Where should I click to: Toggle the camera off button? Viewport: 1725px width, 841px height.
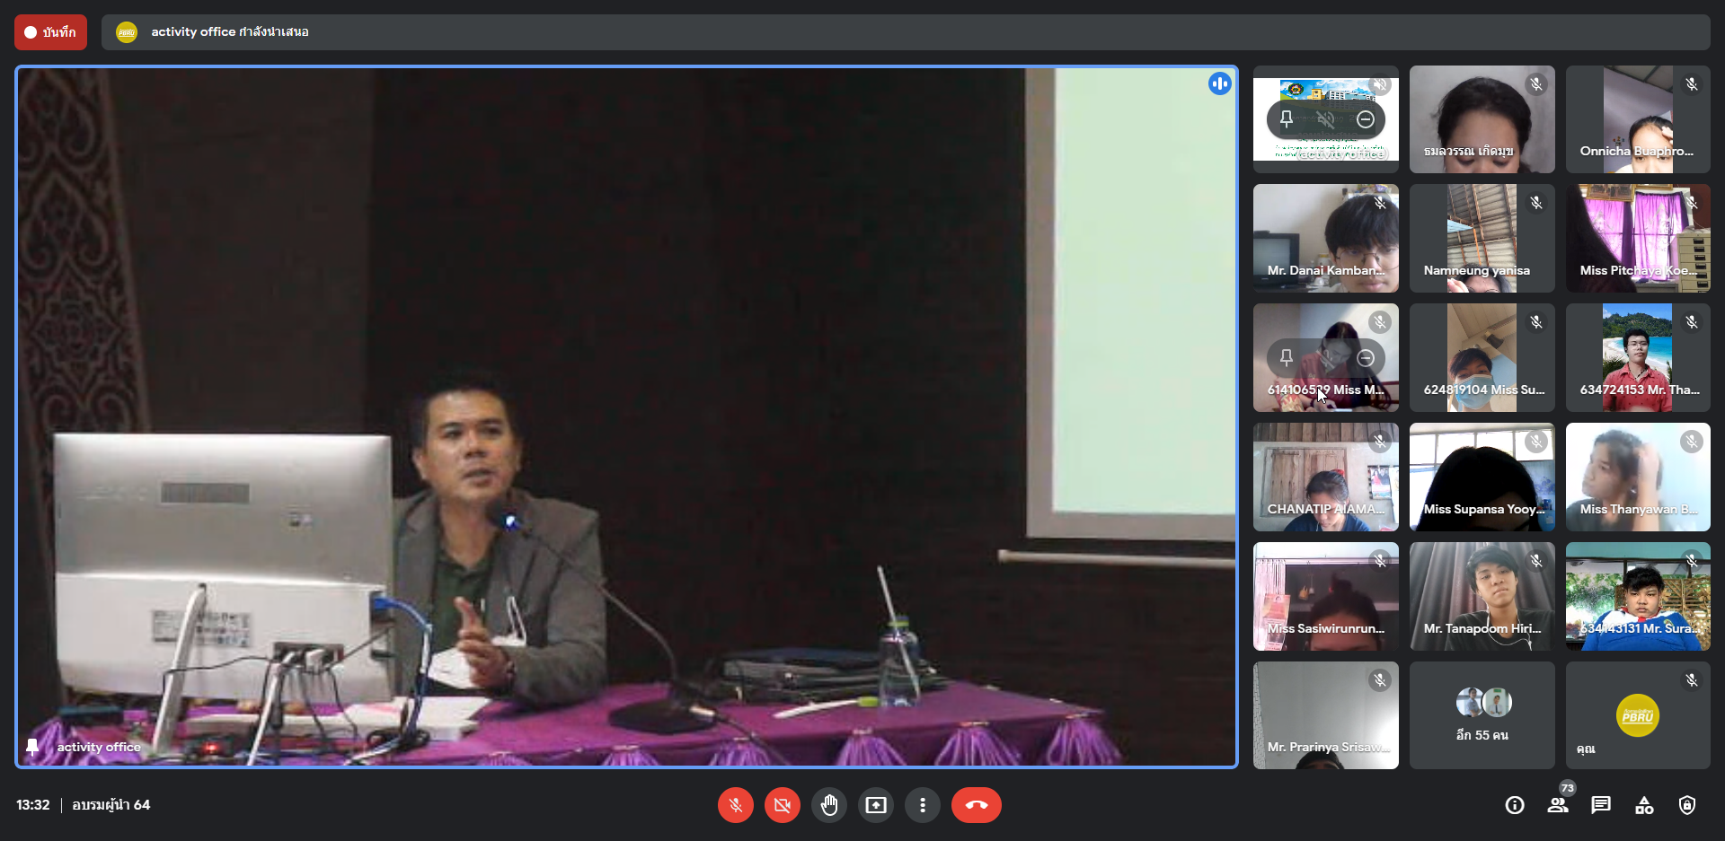pos(782,805)
